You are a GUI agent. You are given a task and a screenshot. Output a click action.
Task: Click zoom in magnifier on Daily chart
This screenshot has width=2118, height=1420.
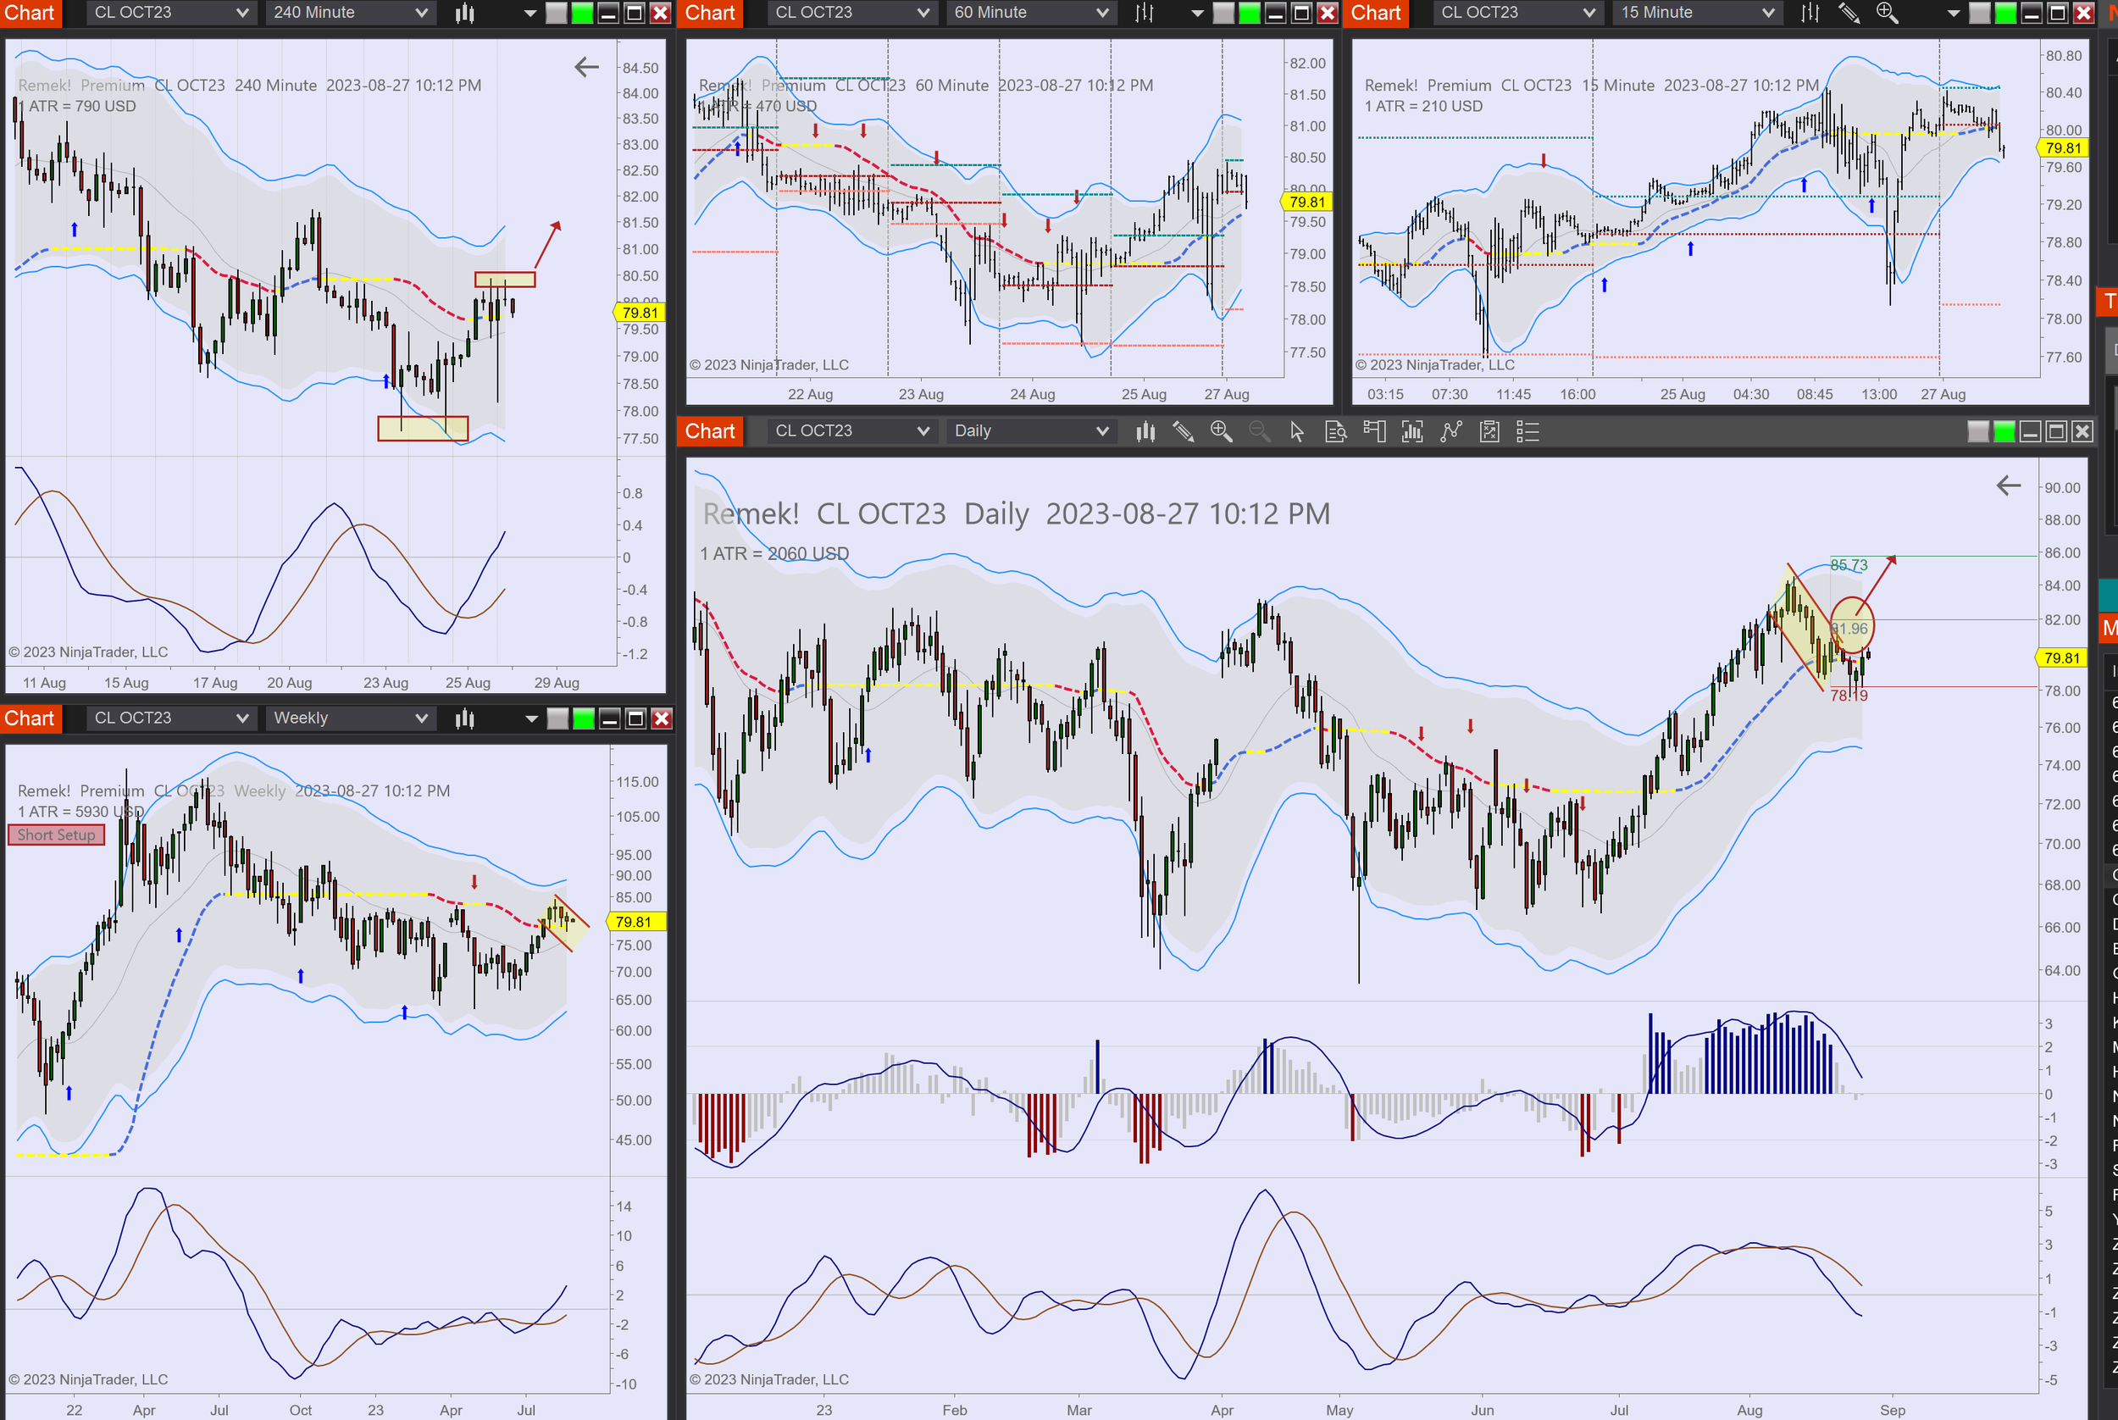pos(1221,432)
